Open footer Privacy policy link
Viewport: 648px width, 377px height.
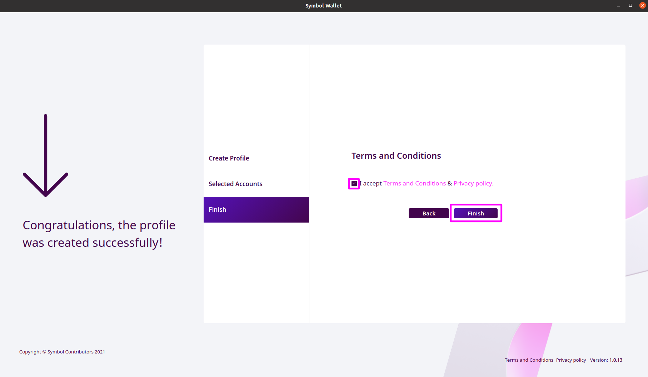(571, 360)
